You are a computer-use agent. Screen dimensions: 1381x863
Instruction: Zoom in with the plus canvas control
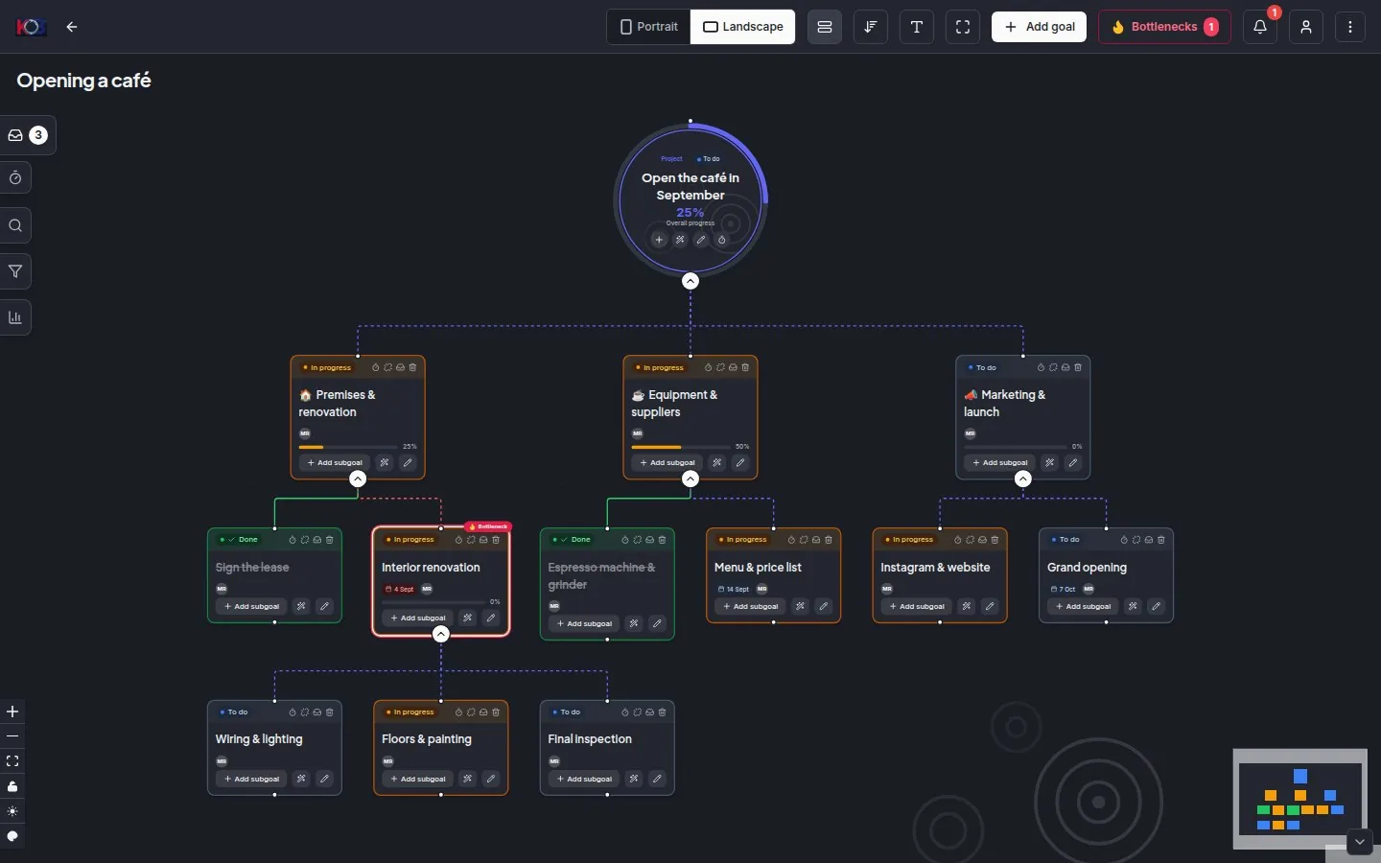point(12,711)
